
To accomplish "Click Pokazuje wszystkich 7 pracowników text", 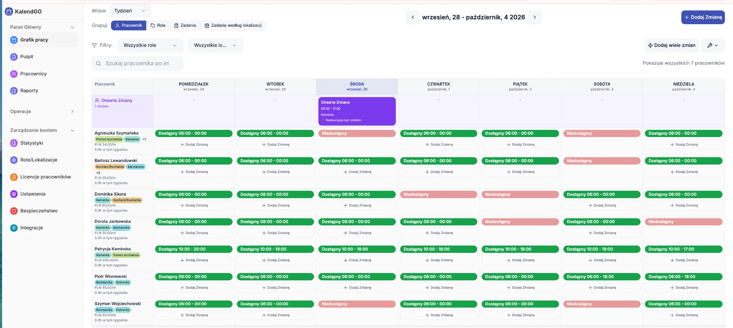I will pyautogui.click(x=684, y=63).
